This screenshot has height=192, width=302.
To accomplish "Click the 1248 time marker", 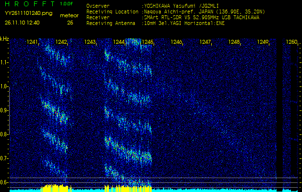I will pyautogui.click(x=234, y=42).
